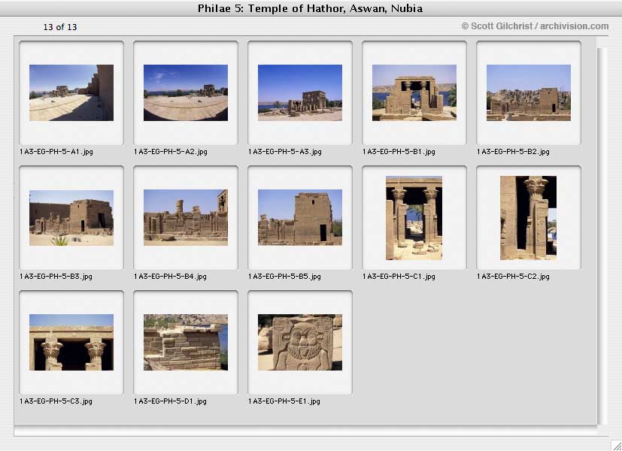This screenshot has width=622, height=451.
Task: Click the window title 'Philae 5: Temple of Hathor'
Action: pos(310,8)
